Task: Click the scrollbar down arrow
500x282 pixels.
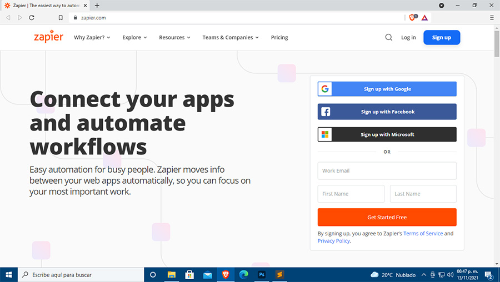Action: (497, 264)
